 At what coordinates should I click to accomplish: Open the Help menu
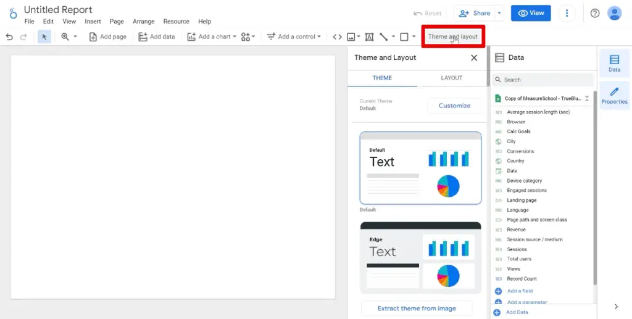(x=204, y=22)
